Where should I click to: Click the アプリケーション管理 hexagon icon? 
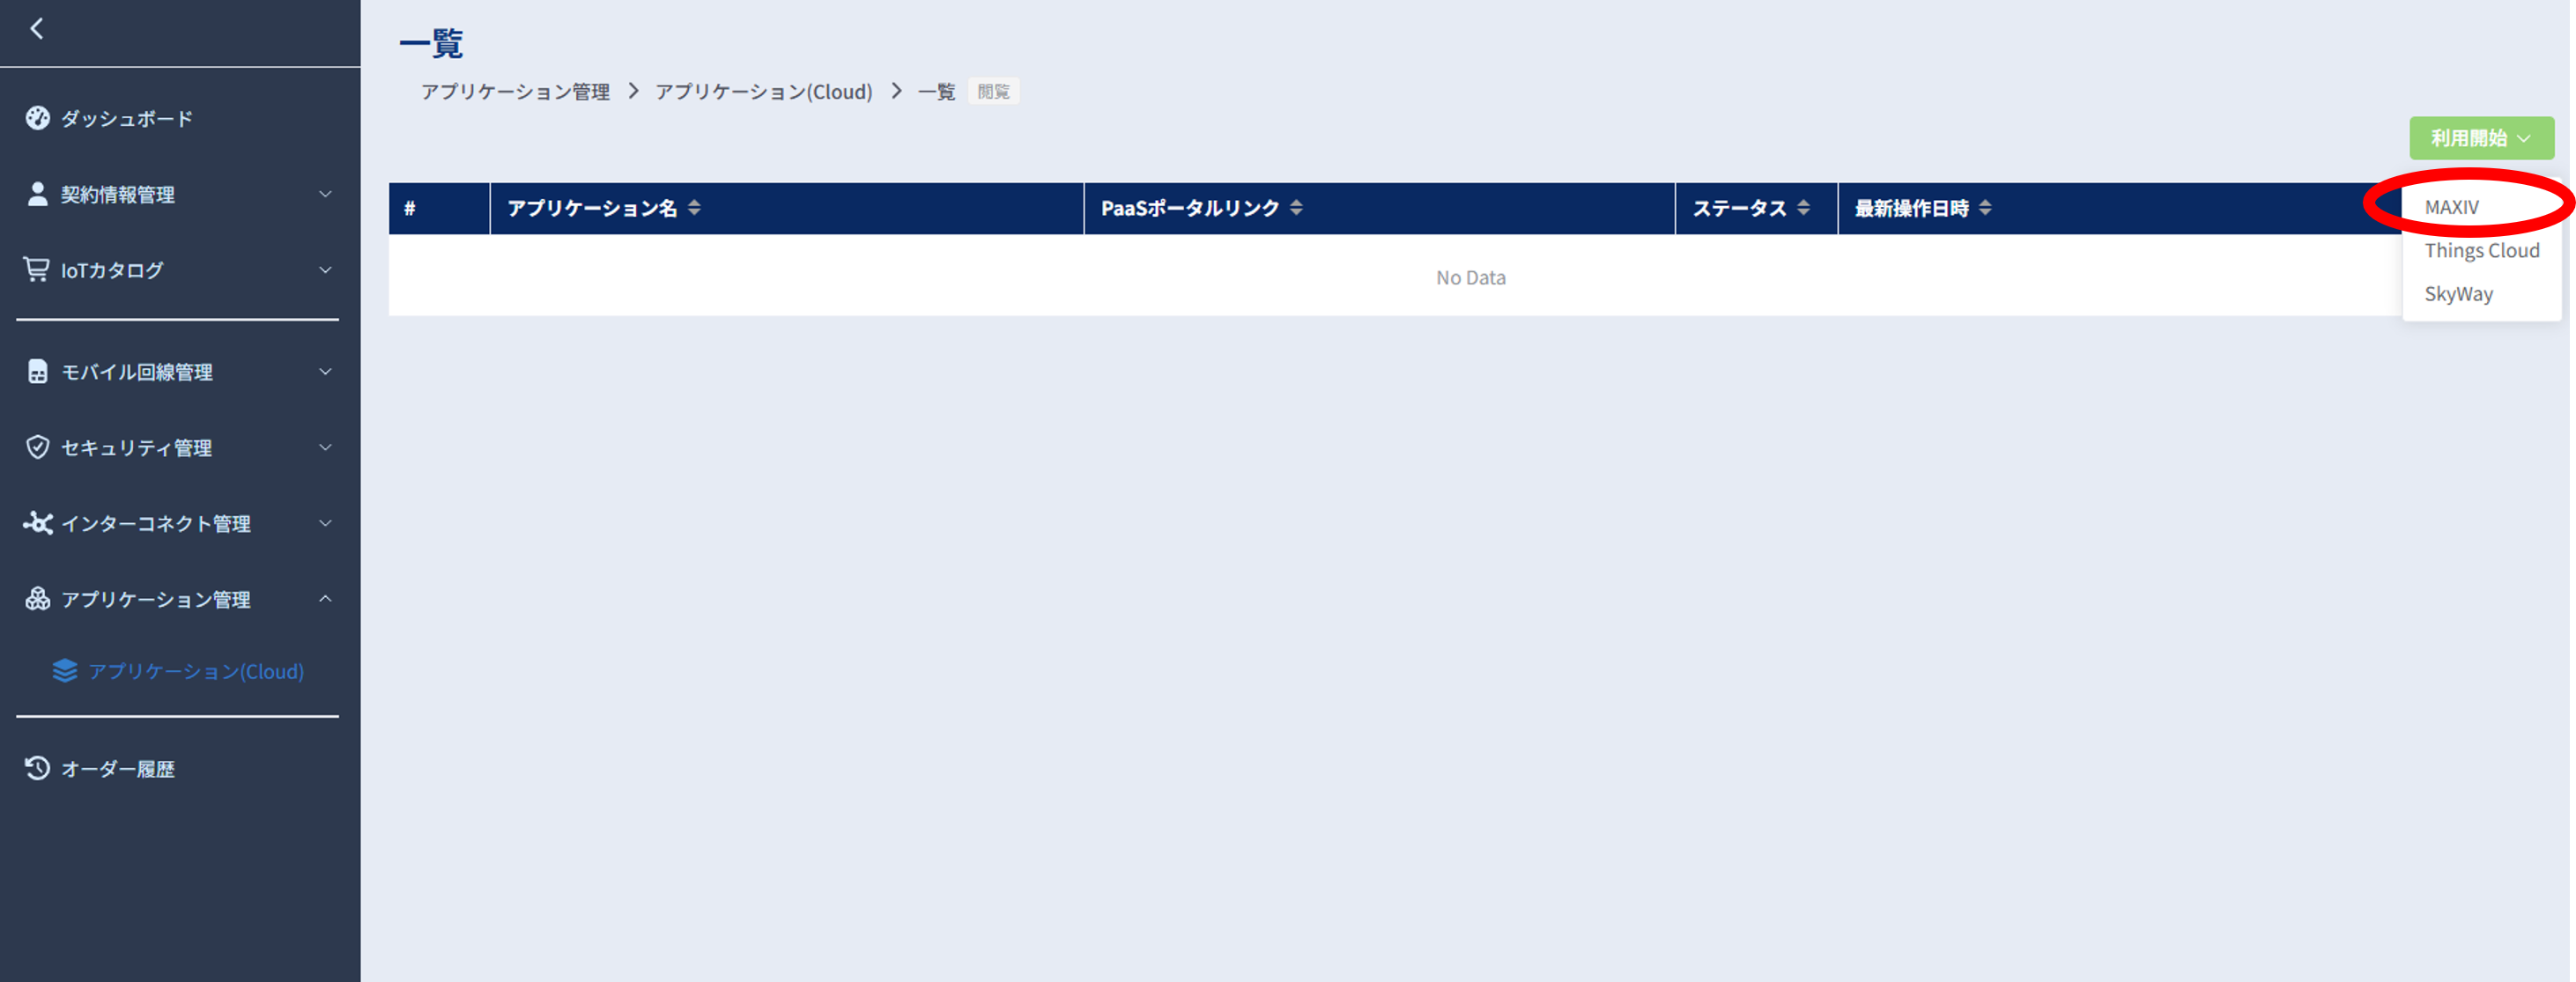pos(37,599)
